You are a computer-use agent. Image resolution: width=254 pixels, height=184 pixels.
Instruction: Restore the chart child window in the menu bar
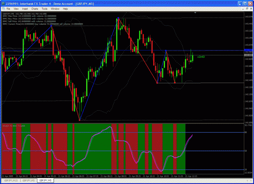[247, 9]
